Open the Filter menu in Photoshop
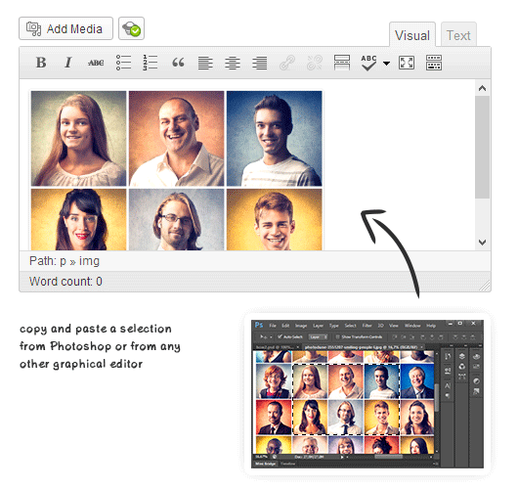 coord(367,326)
